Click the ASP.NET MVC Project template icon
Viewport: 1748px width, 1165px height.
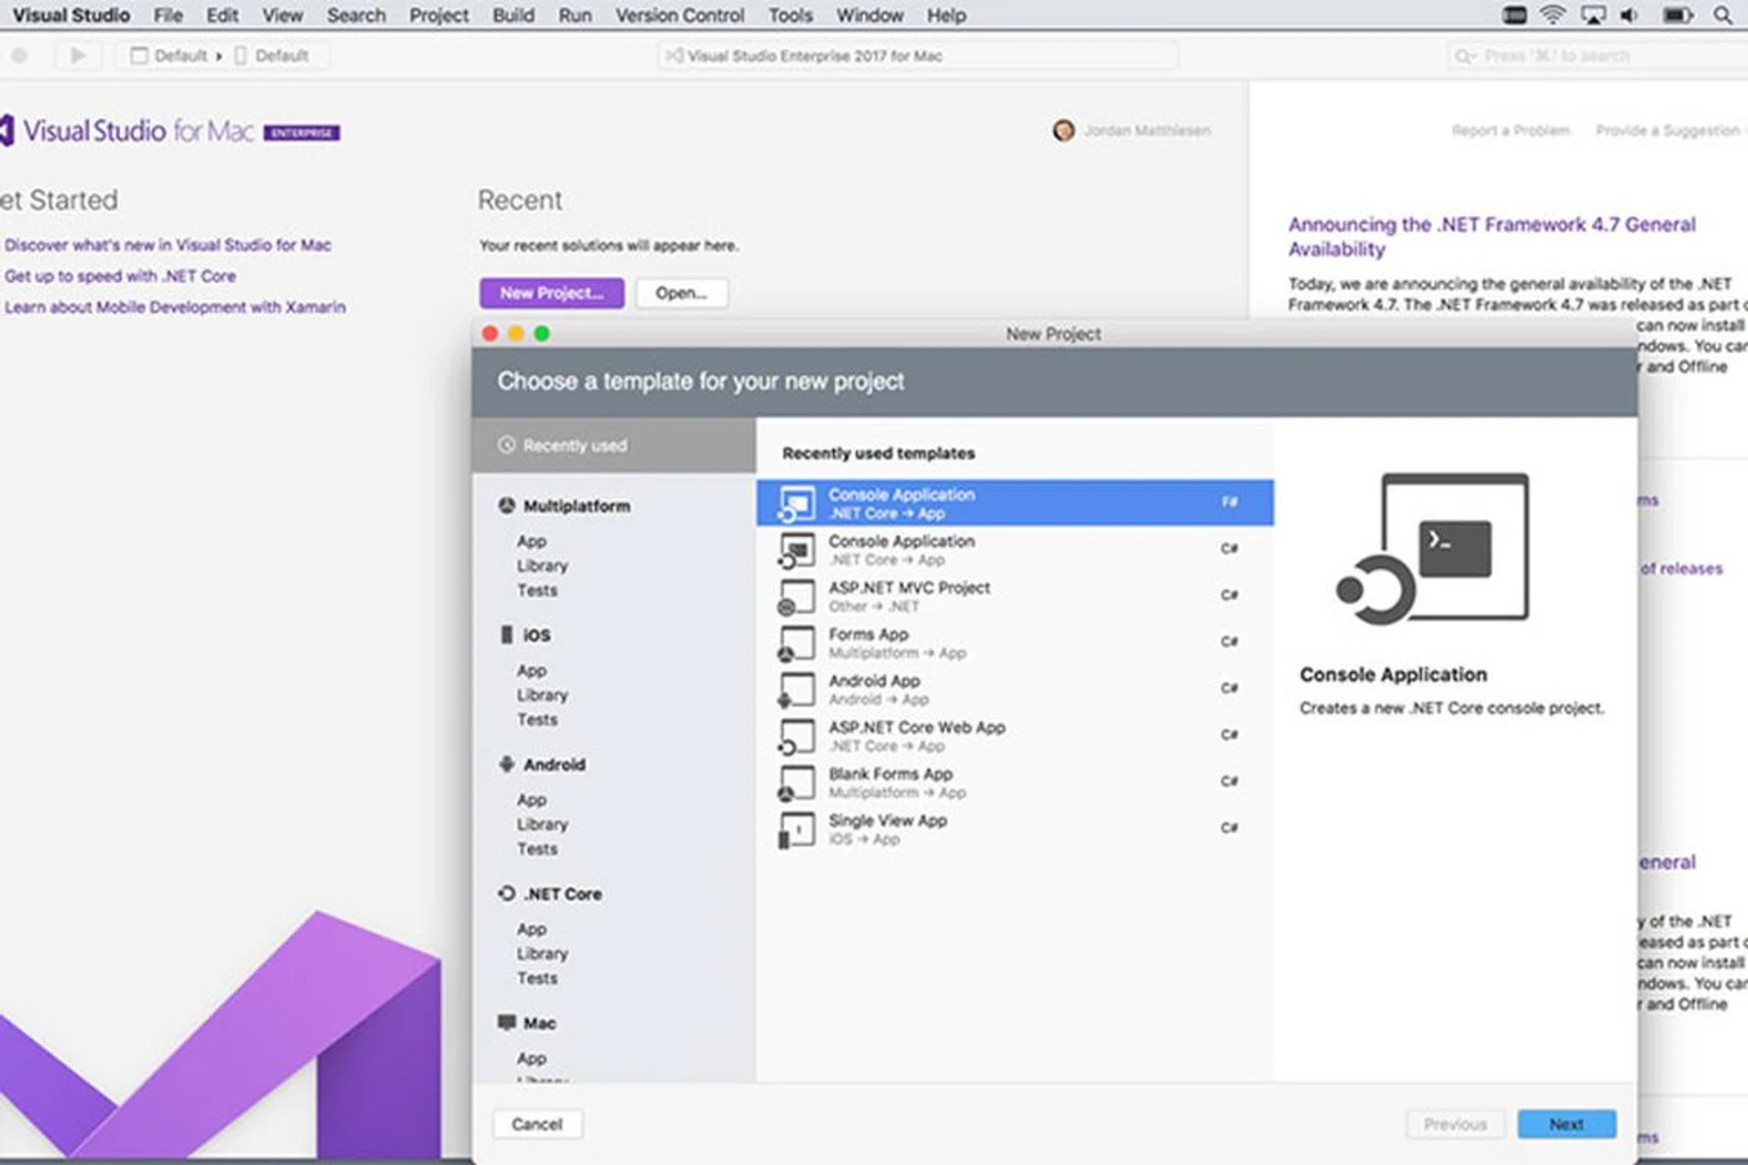(x=797, y=597)
